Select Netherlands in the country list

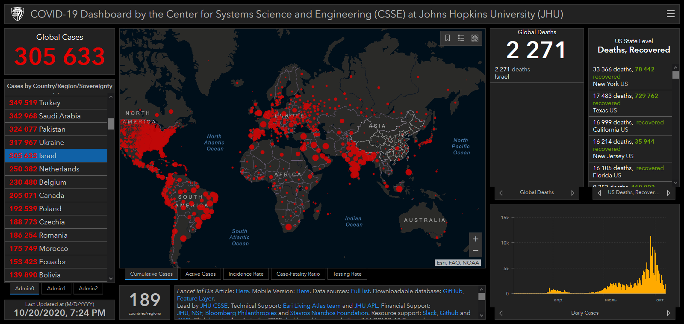click(x=56, y=169)
